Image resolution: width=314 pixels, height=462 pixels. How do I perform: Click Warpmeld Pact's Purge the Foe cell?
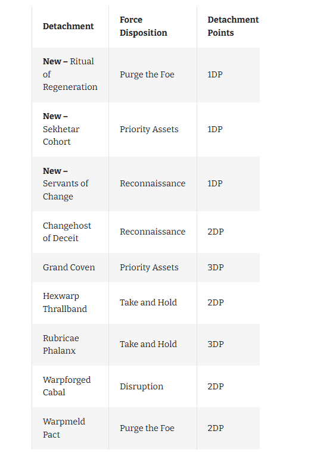tap(153, 429)
